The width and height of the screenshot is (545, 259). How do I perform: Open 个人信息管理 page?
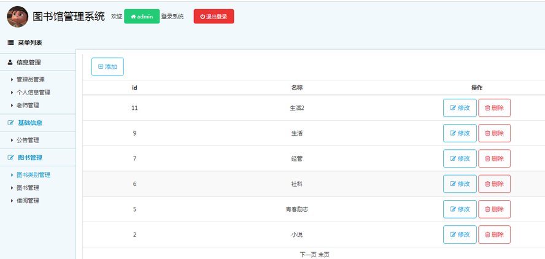(x=33, y=93)
